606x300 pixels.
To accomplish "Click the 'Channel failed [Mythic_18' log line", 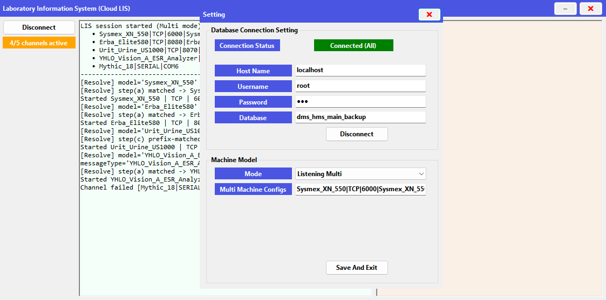I will click(140, 187).
